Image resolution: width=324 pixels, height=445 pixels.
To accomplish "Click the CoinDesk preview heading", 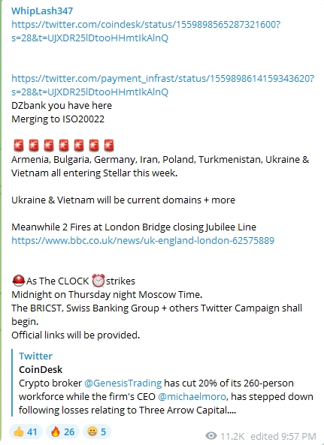I will coord(41,369).
